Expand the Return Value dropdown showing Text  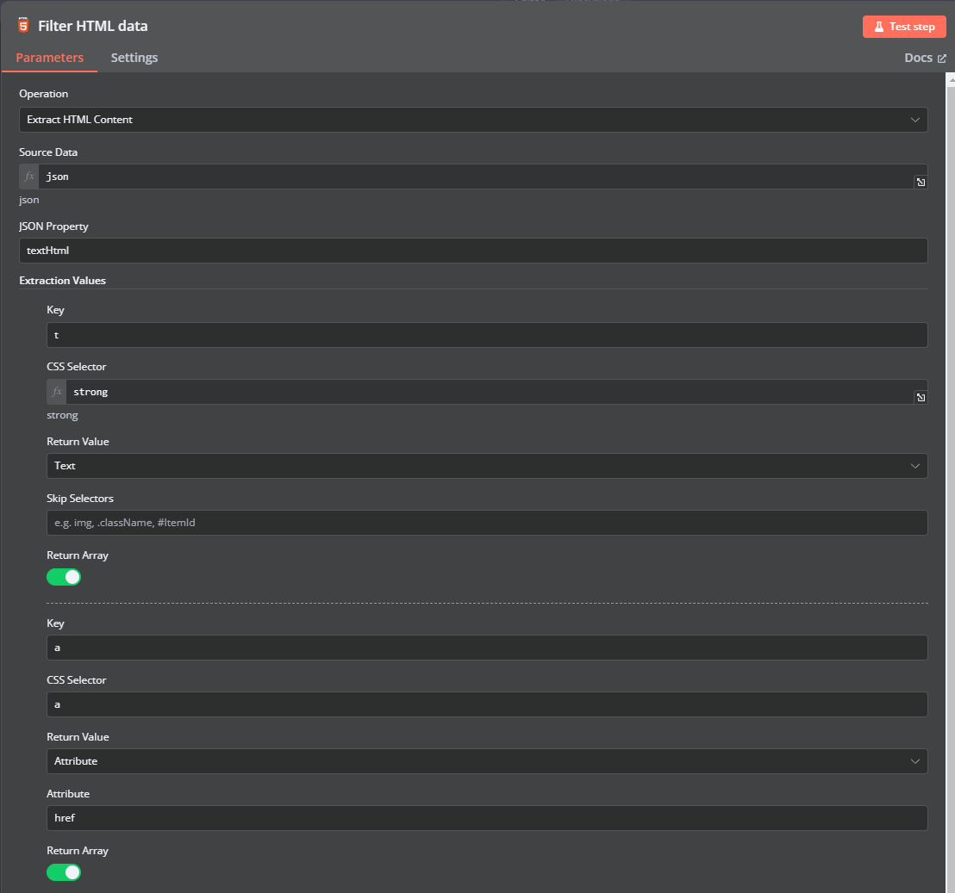[486, 466]
